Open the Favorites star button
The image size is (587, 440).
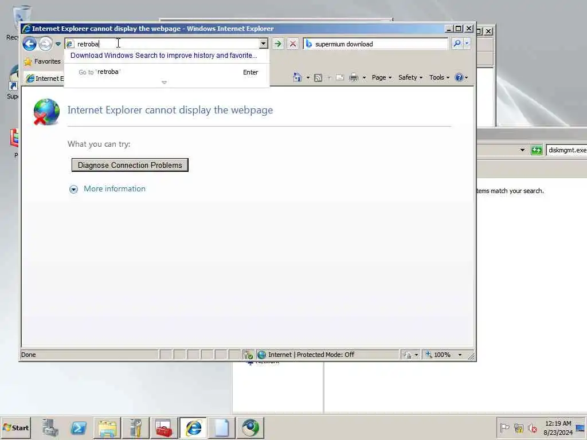42,61
